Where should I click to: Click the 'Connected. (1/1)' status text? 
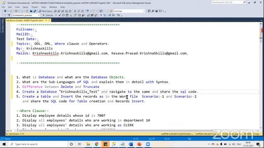[16, 134]
